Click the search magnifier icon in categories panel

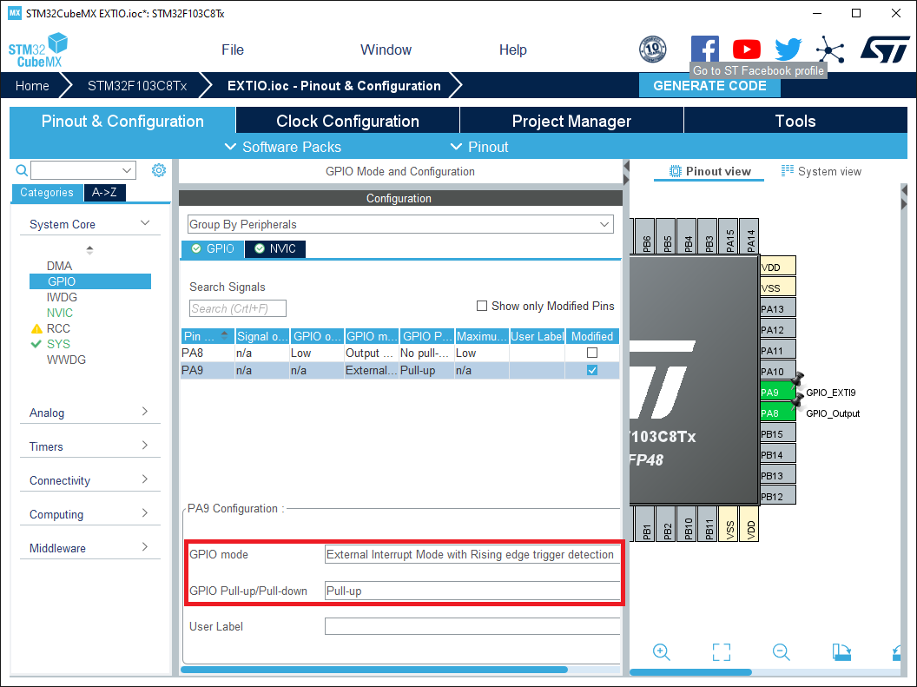(22, 170)
